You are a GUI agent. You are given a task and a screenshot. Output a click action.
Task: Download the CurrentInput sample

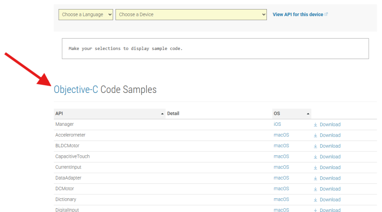pos(330,167)
